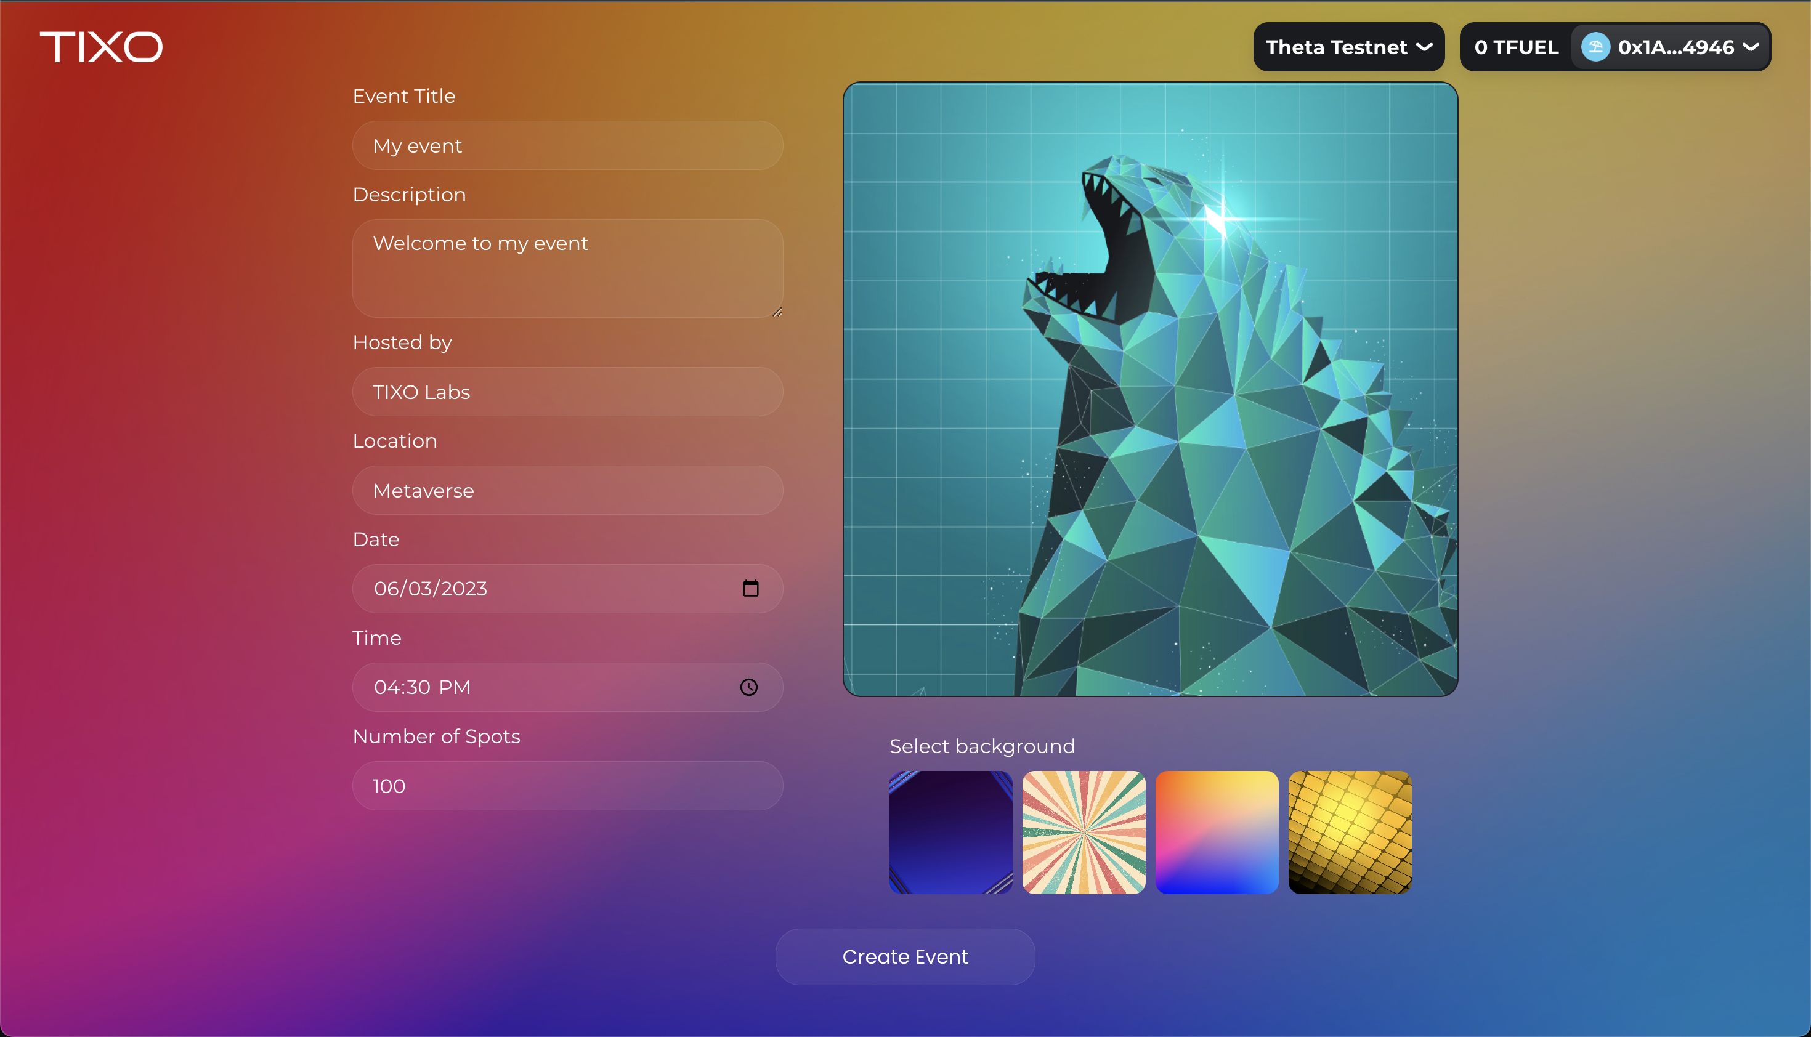Click the TIXO logo
Viewport: 1811px width, 1037px height.
tap(101, 47)
